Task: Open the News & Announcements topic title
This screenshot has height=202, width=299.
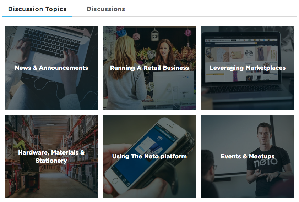Action: point(51,68)
